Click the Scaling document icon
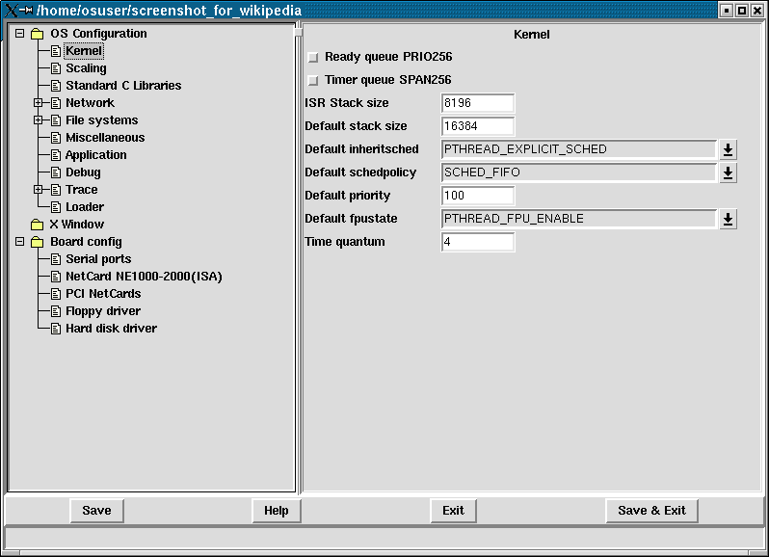 tap(55, 68)
